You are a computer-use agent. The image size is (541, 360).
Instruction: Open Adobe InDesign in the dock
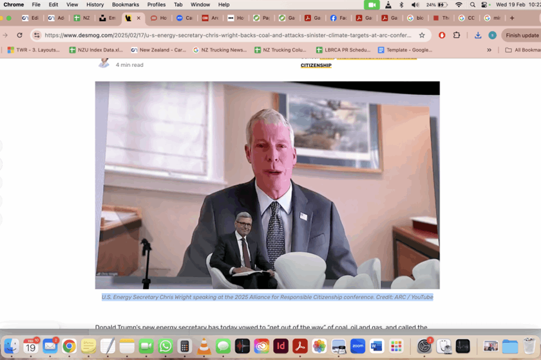point(281,346)
